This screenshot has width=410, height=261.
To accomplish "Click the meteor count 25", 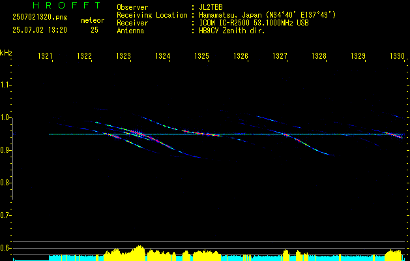I will click(x=95, y=30).
